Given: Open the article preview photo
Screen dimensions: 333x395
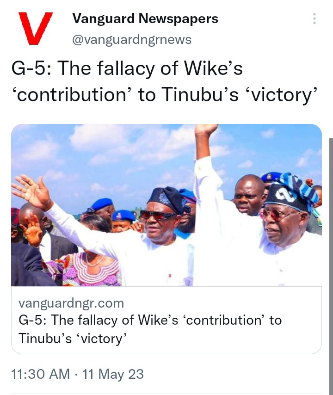Looking at the screenshot, I should pos(166,205).
